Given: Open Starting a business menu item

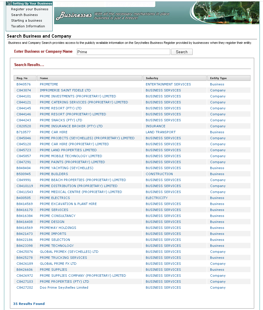Looking at the screenshot, I should pyautogui.click(x=26, y=20).
